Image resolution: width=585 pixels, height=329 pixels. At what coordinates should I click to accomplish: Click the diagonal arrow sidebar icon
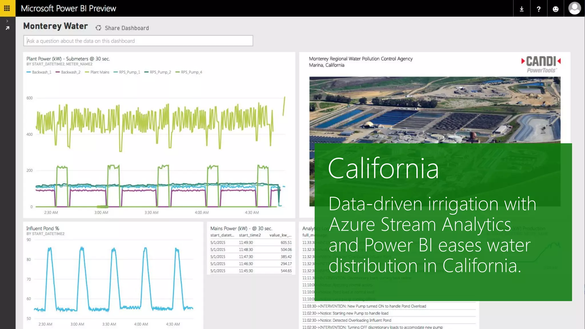(x=7, y=28)
